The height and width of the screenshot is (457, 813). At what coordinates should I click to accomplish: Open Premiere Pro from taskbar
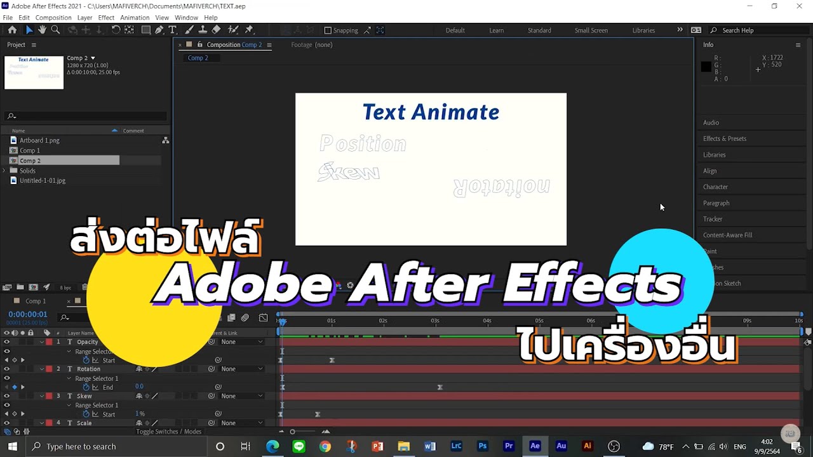pos(509,446)
